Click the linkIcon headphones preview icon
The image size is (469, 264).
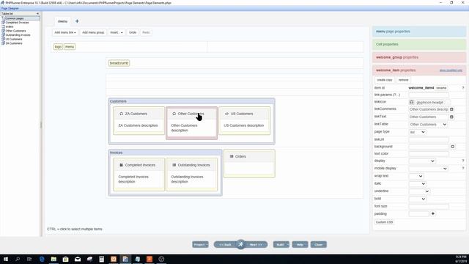[x=412, y=102]
